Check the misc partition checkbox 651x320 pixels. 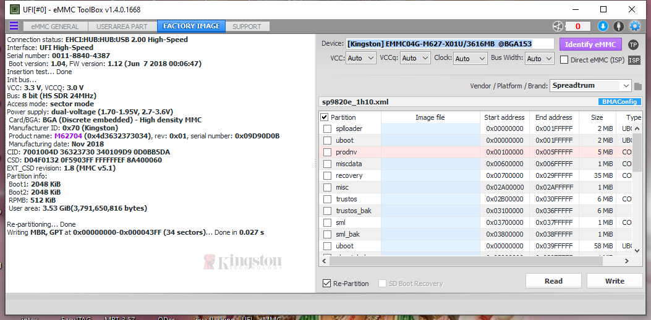point(327,187)
